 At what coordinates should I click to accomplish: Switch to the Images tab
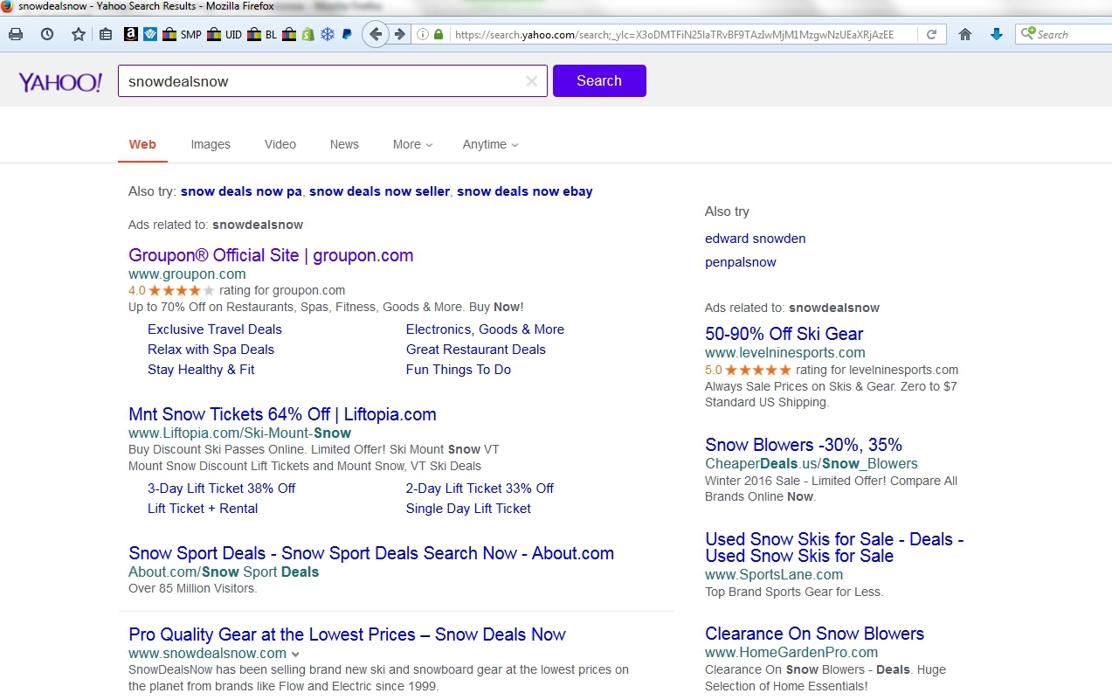coord(211,144)
